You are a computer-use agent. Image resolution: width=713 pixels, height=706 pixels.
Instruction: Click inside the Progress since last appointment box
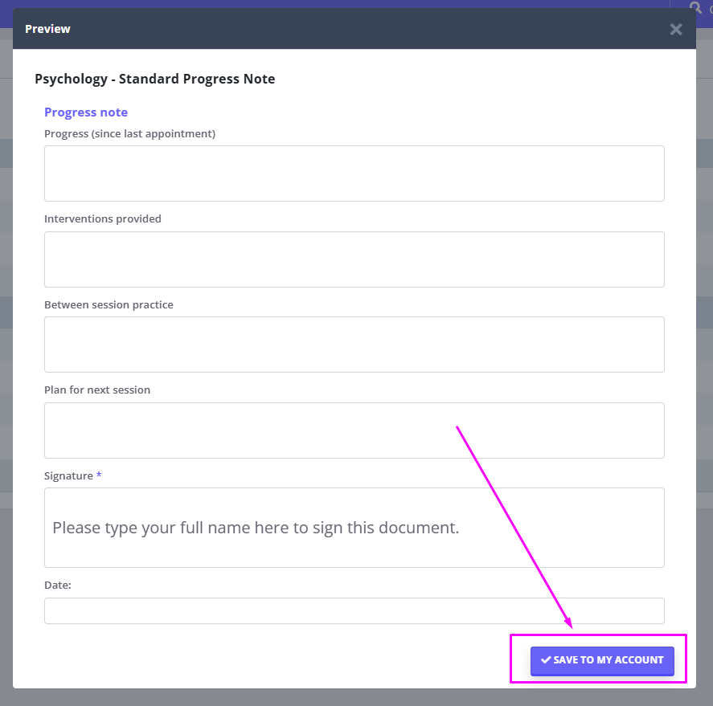(x=354, y=173)
